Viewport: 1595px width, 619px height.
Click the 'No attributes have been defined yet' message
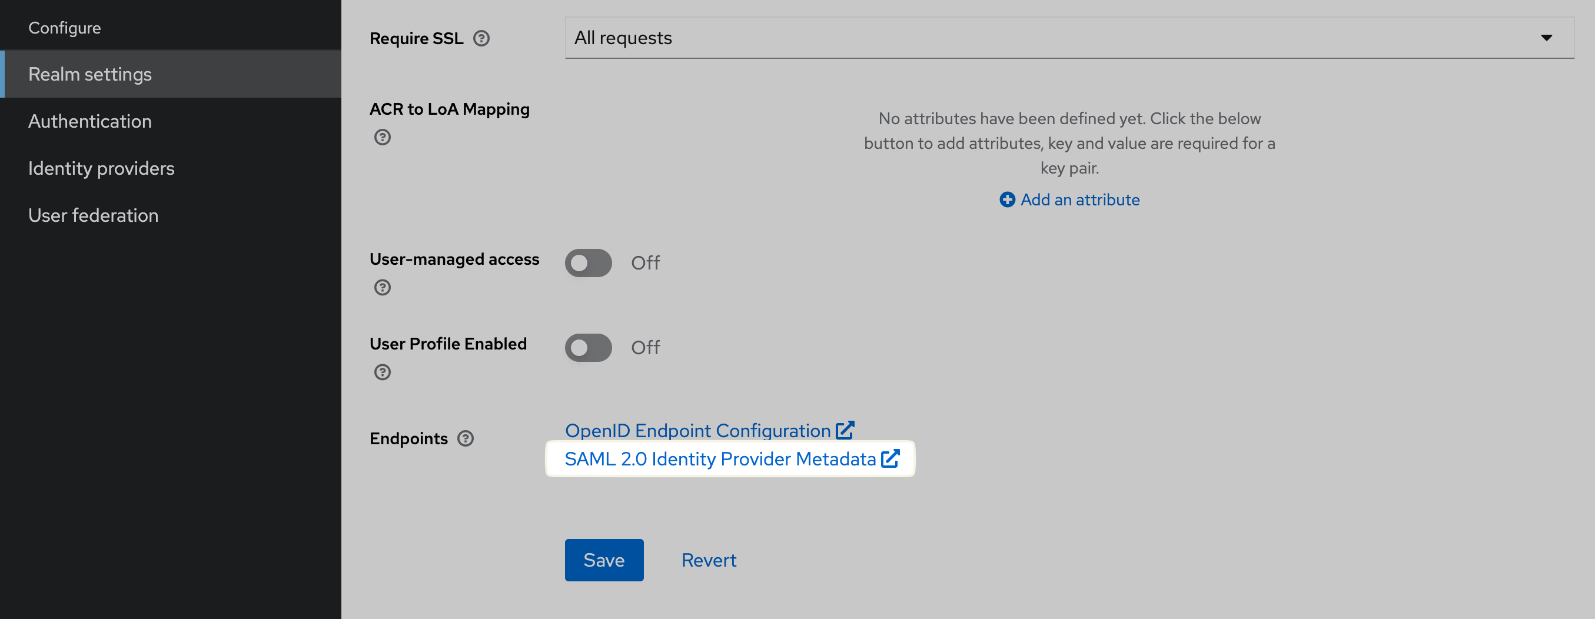pyautogui.click(x=1069, y=143)
